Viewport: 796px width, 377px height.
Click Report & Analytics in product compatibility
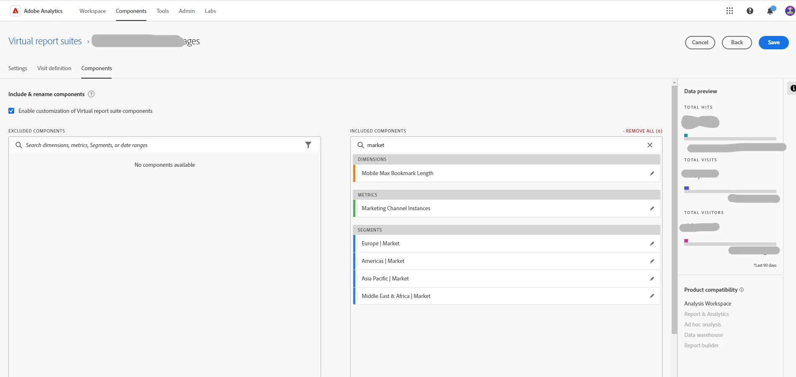pos(706,314)
